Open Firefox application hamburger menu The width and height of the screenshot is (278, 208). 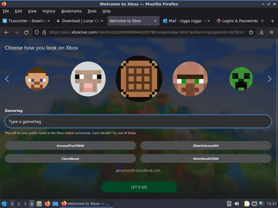[271, 32]
